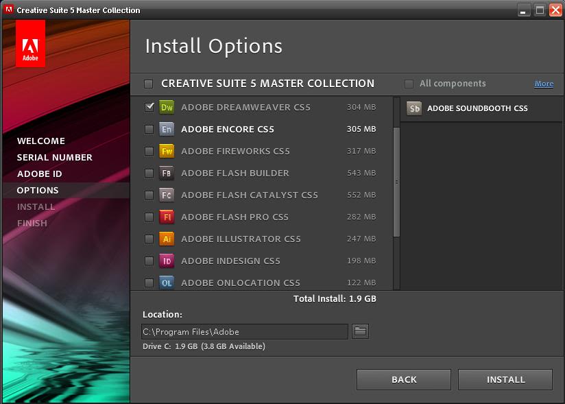Check the Adobe OnLocation CS5 checkbox
Viewport: 565px width, 404px height.
pyautogui.click(x=149, y=283)
